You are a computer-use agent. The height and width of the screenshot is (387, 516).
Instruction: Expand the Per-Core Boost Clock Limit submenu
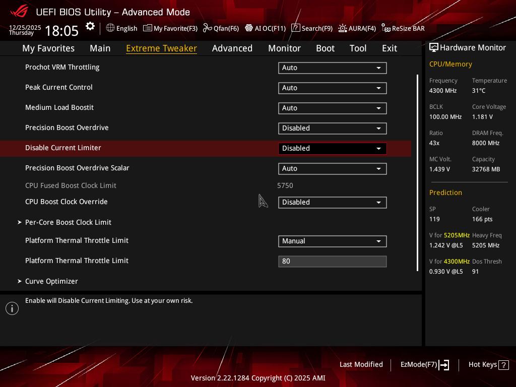point(68,222)
